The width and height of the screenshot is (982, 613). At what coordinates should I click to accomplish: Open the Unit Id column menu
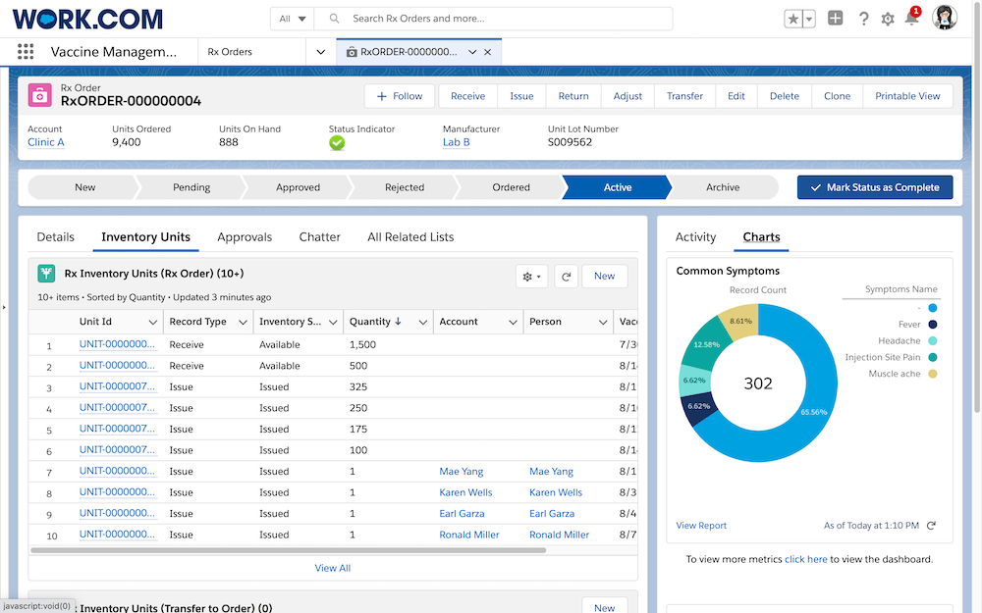pos(152,322)
